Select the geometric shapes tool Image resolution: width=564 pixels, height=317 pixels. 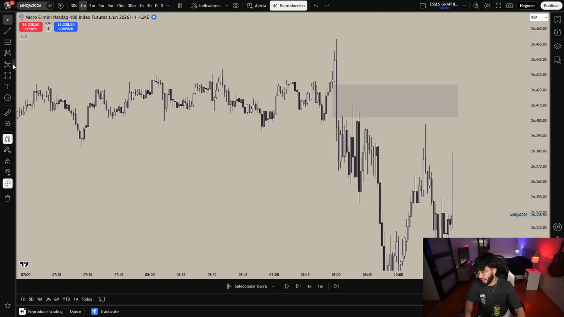pyautogui.click(x=7, y=76)
